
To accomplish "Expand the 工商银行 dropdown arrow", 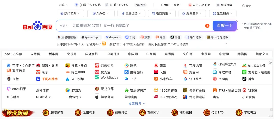I will click(x=80, y=97).
